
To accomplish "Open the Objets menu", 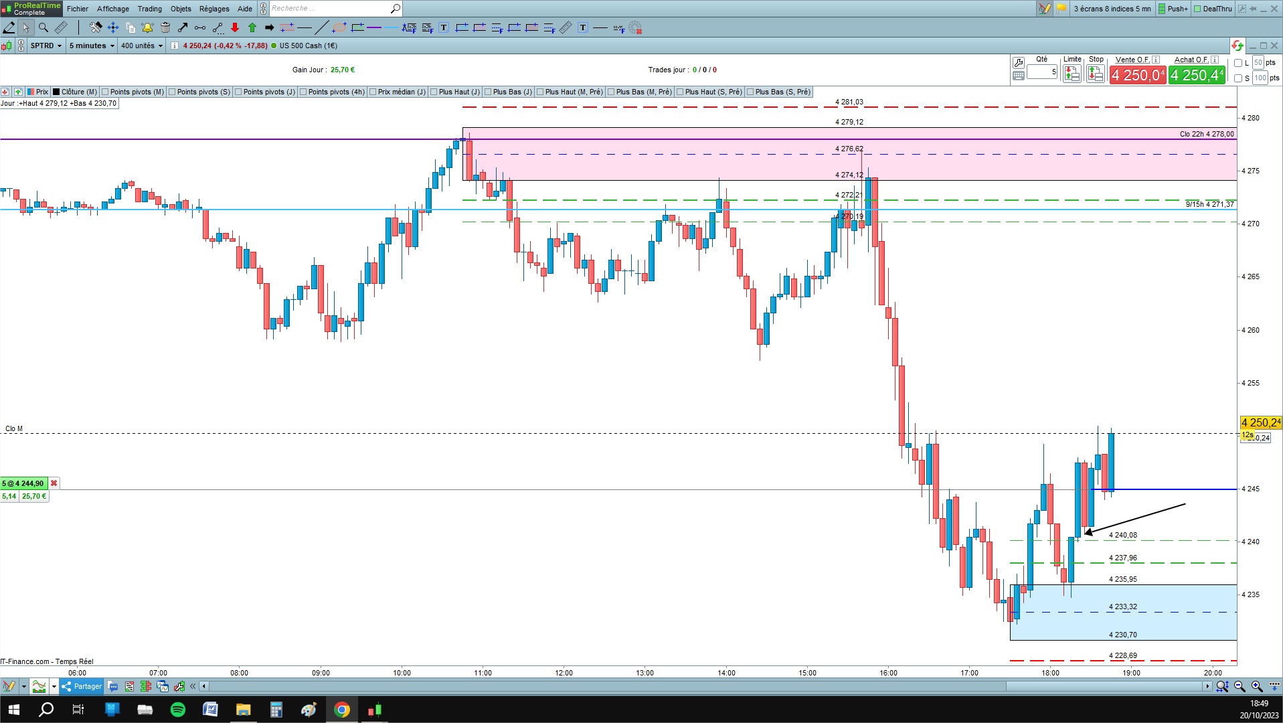I will pyautogui.click(x=181, y=9).
